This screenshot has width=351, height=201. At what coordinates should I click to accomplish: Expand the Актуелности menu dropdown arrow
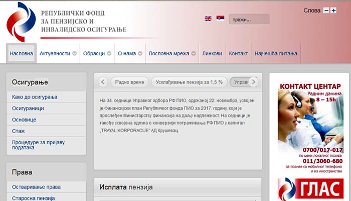pos(74,53)
